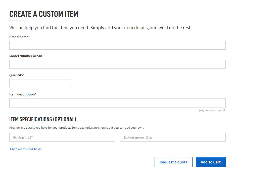Click the Brand name input field
The width and height of the screenshot is (279, 174).
[x=117, y=45]
